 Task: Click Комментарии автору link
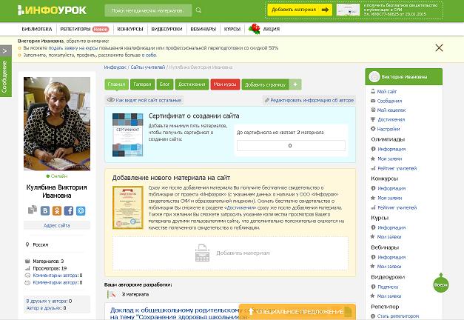[x=56, y=282]
